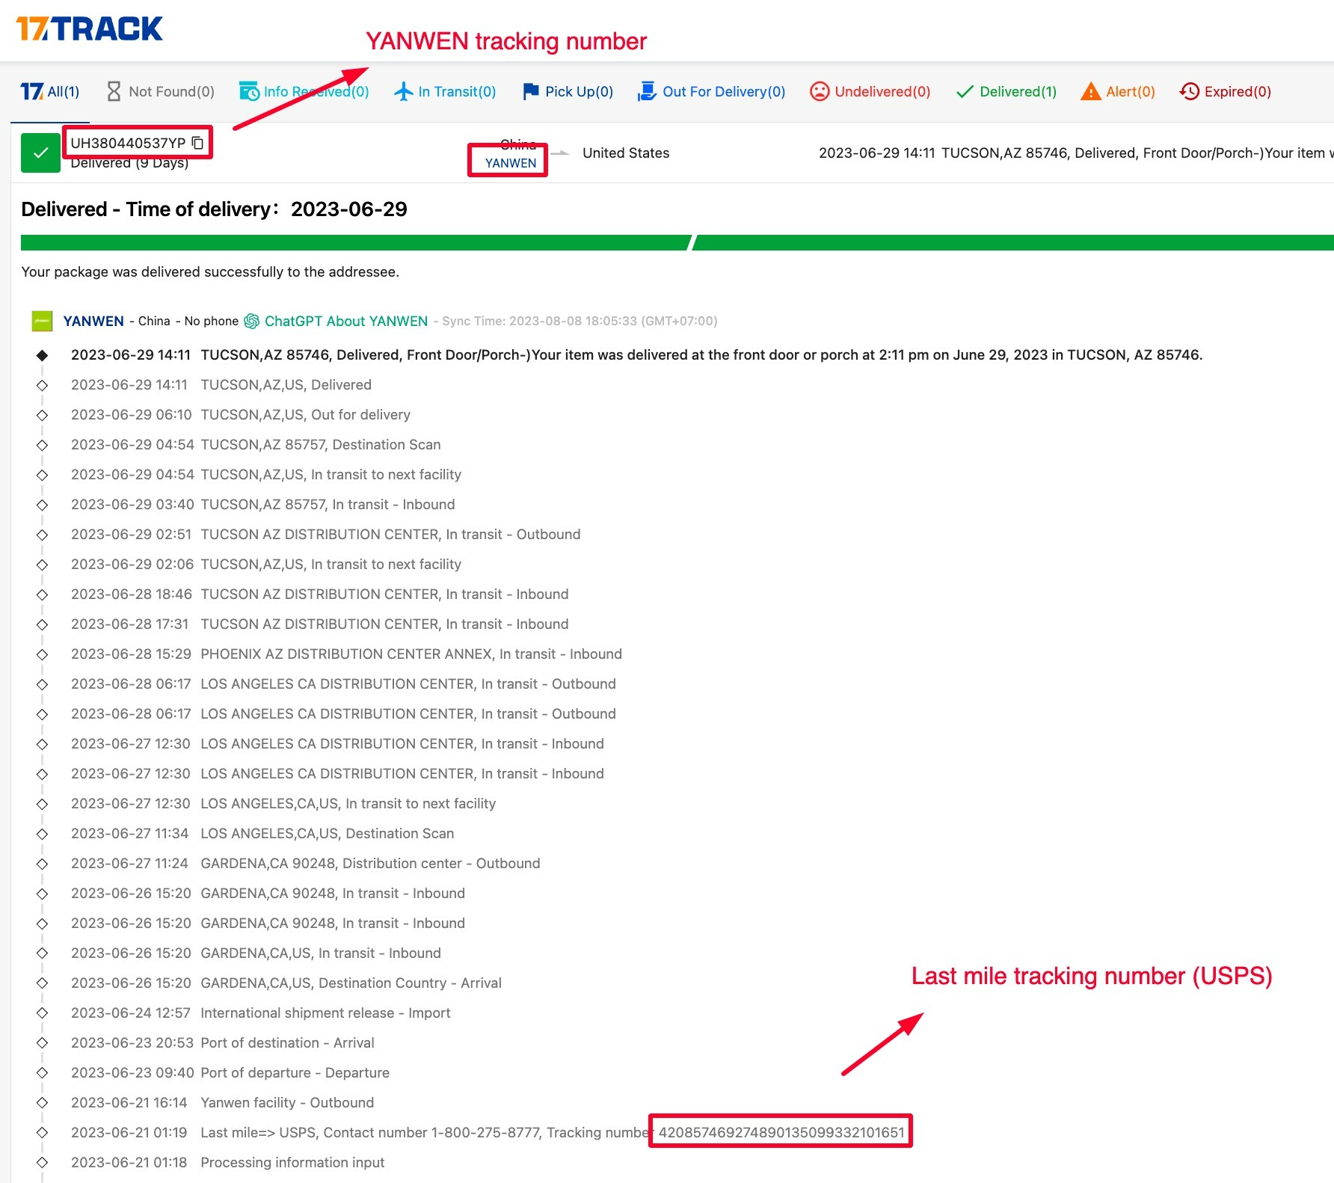Click the package delivered successfully message
The height and width of the screenshot is (1183, 1334).
click(210, 271)
